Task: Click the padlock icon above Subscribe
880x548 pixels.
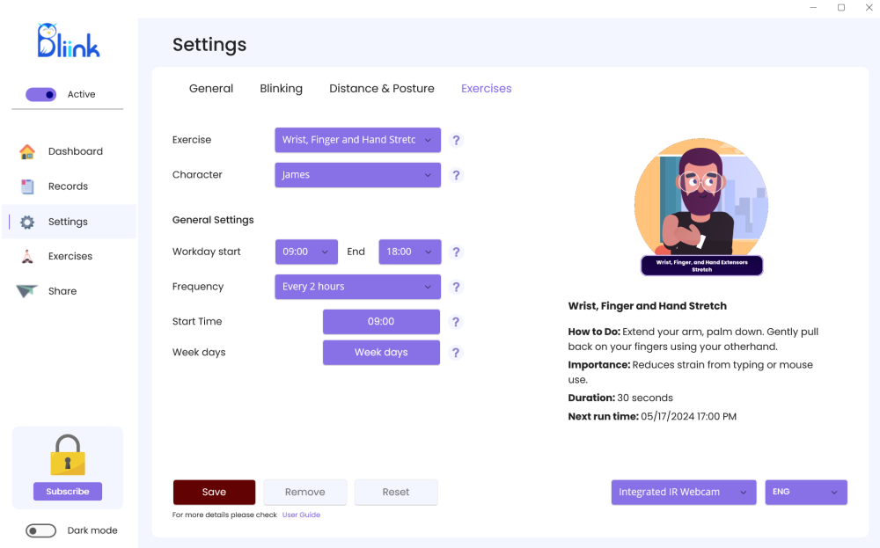Action: 68,455
